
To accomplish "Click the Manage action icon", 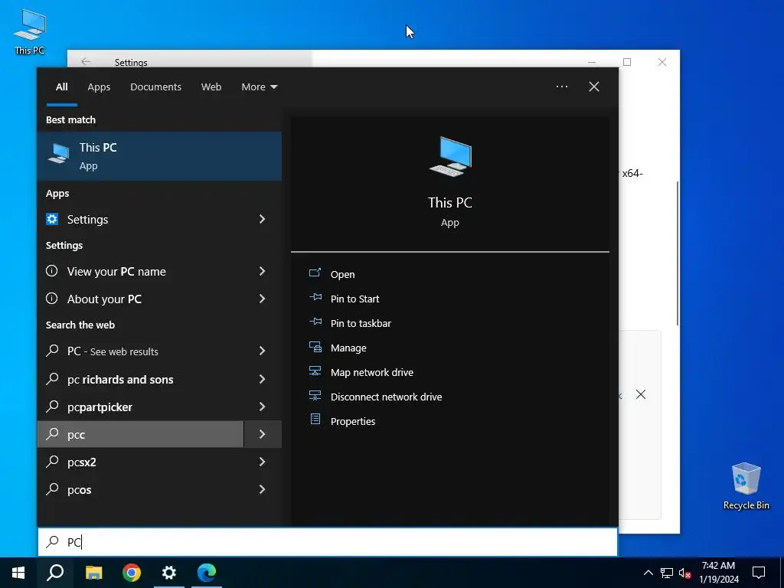I will (x=315, y=347).
